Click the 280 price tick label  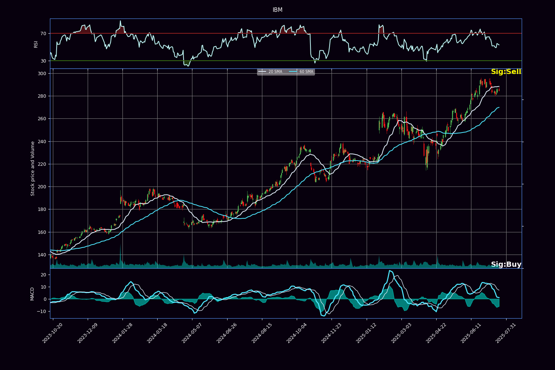pyautogui.click(x=42, y=96)
